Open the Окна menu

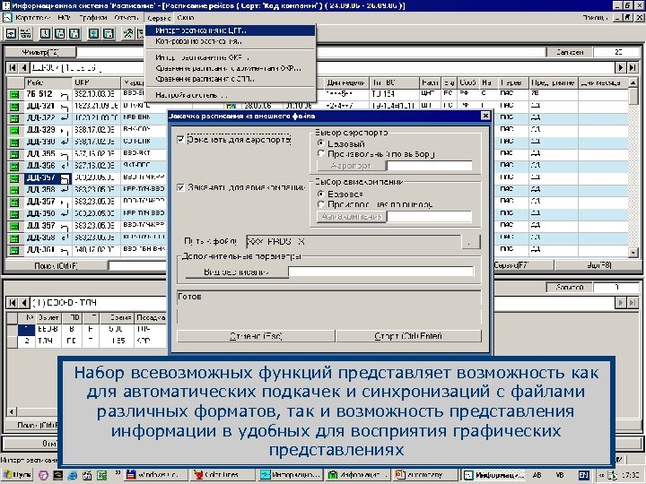[x=185, y=18]
